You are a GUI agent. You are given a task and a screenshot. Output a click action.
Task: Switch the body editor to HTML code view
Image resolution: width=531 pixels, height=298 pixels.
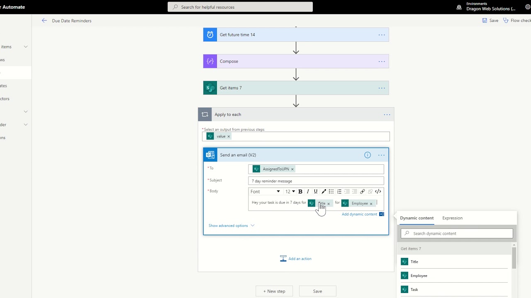(378, 191)
